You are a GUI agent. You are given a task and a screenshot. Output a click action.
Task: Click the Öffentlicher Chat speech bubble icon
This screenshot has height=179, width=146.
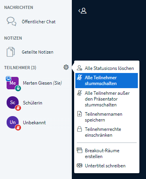pyautogui.click(x=11, y=21)
